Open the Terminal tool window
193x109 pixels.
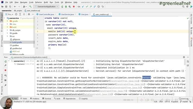pos(47,98)
